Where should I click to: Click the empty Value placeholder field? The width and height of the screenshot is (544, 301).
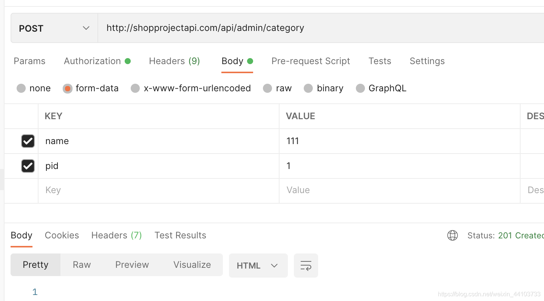pos(400,190)
